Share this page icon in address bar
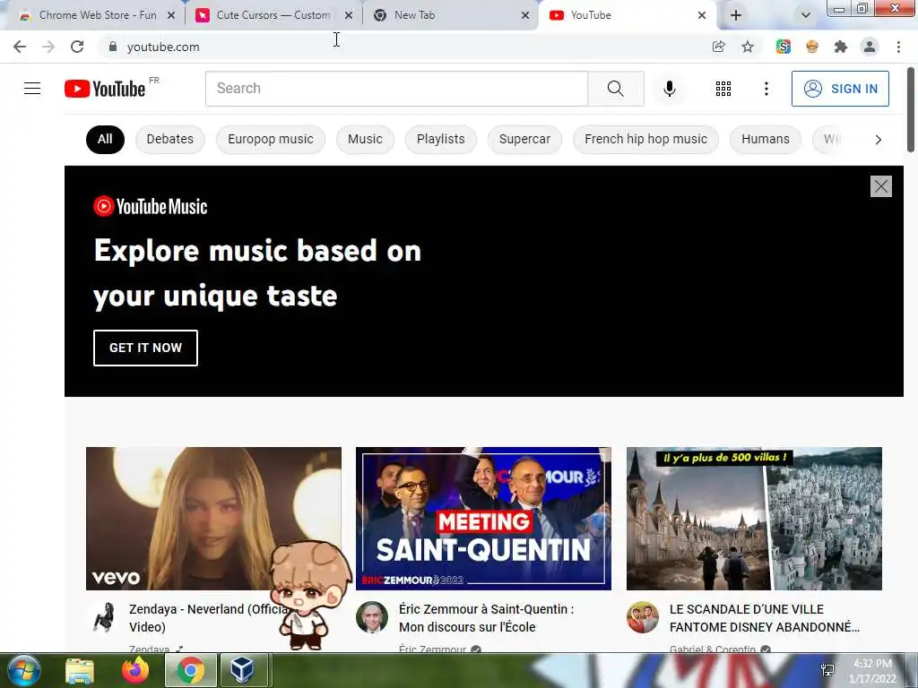The image size is (918, 688). [x=718, y=47]
